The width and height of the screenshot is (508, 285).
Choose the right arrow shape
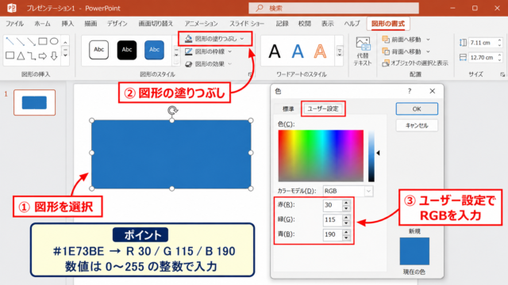point(43,55)
